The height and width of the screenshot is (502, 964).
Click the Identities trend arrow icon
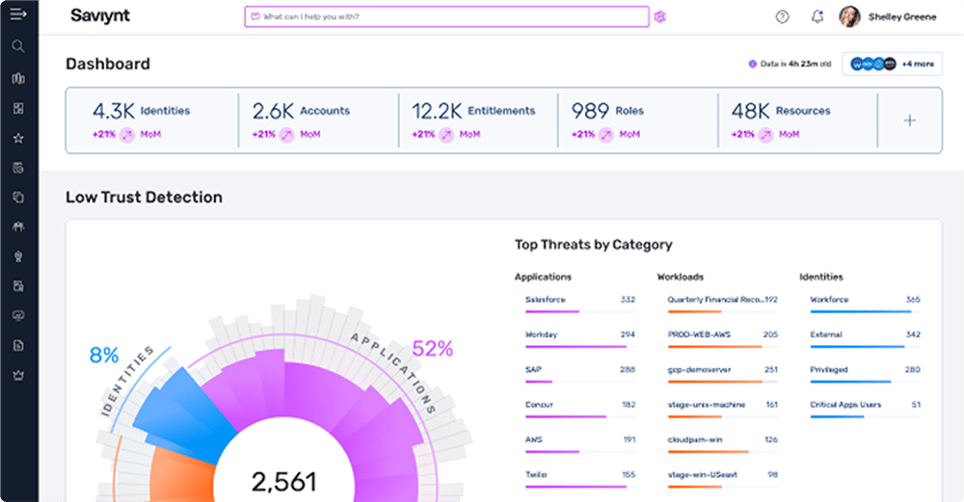point(127,135)
